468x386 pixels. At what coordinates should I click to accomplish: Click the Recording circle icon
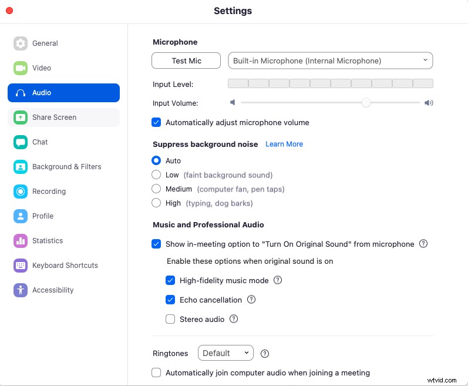pos(21,192)
